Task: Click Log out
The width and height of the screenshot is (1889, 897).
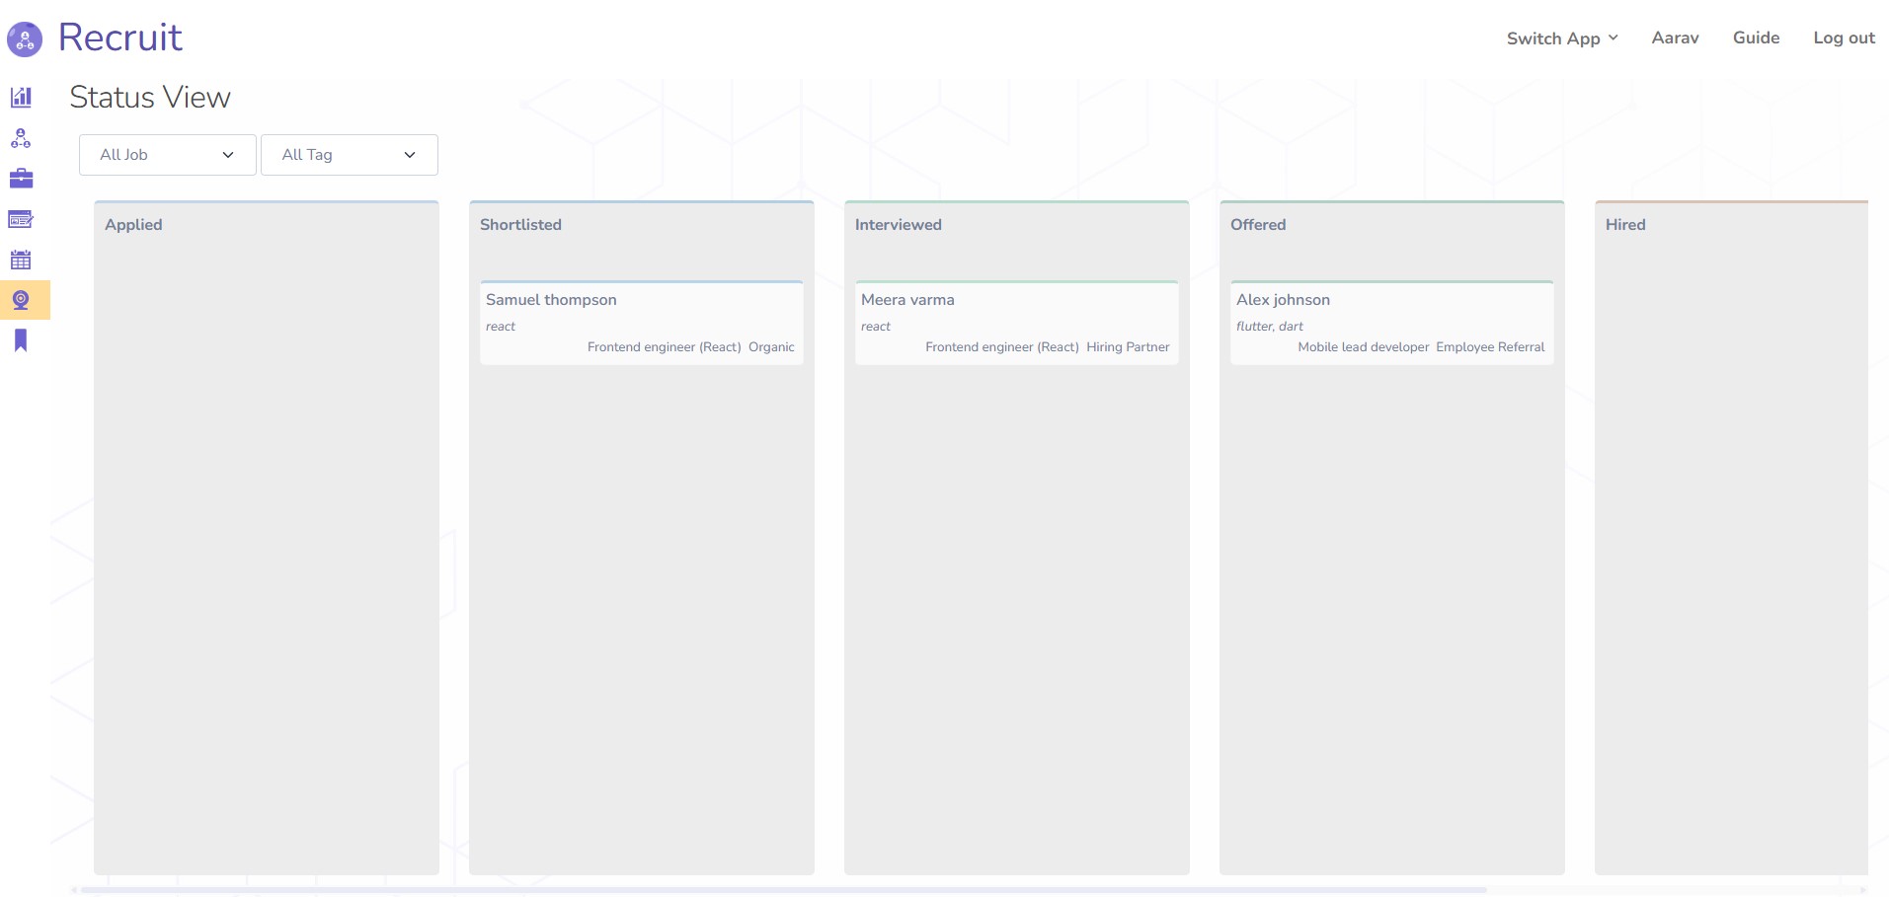Action: pyautogui.click(x=1844, y=37)
